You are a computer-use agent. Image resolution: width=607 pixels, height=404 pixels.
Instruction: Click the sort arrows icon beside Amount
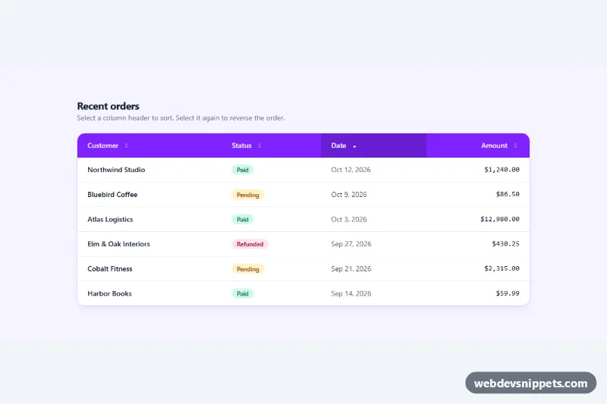click(515, 146)
